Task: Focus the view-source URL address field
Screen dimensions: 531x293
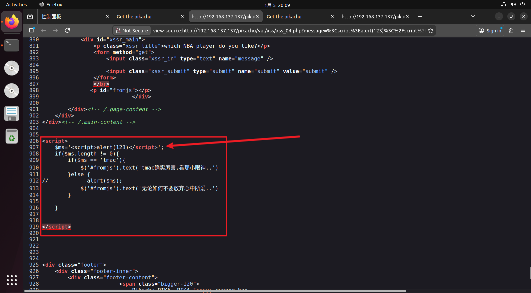Action: click(289, 30)
